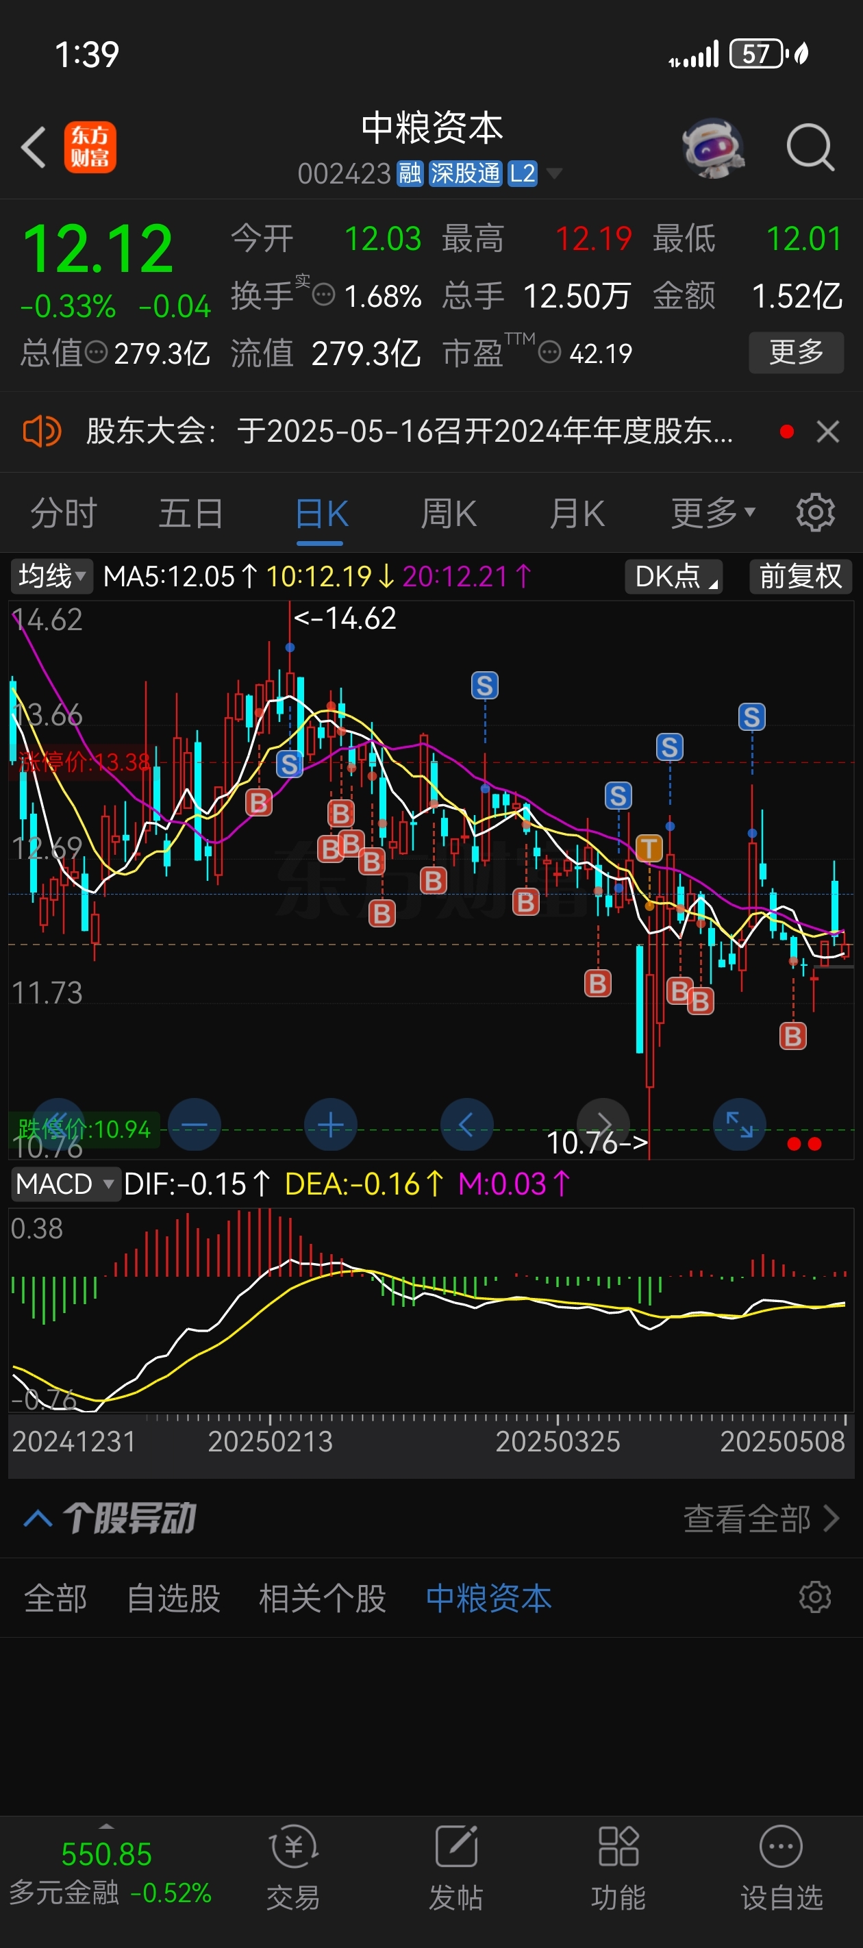Tap the 12.12 current price
Image resolution: width=863 pixels, height=1948 pixels.
[x=99, y=248]
